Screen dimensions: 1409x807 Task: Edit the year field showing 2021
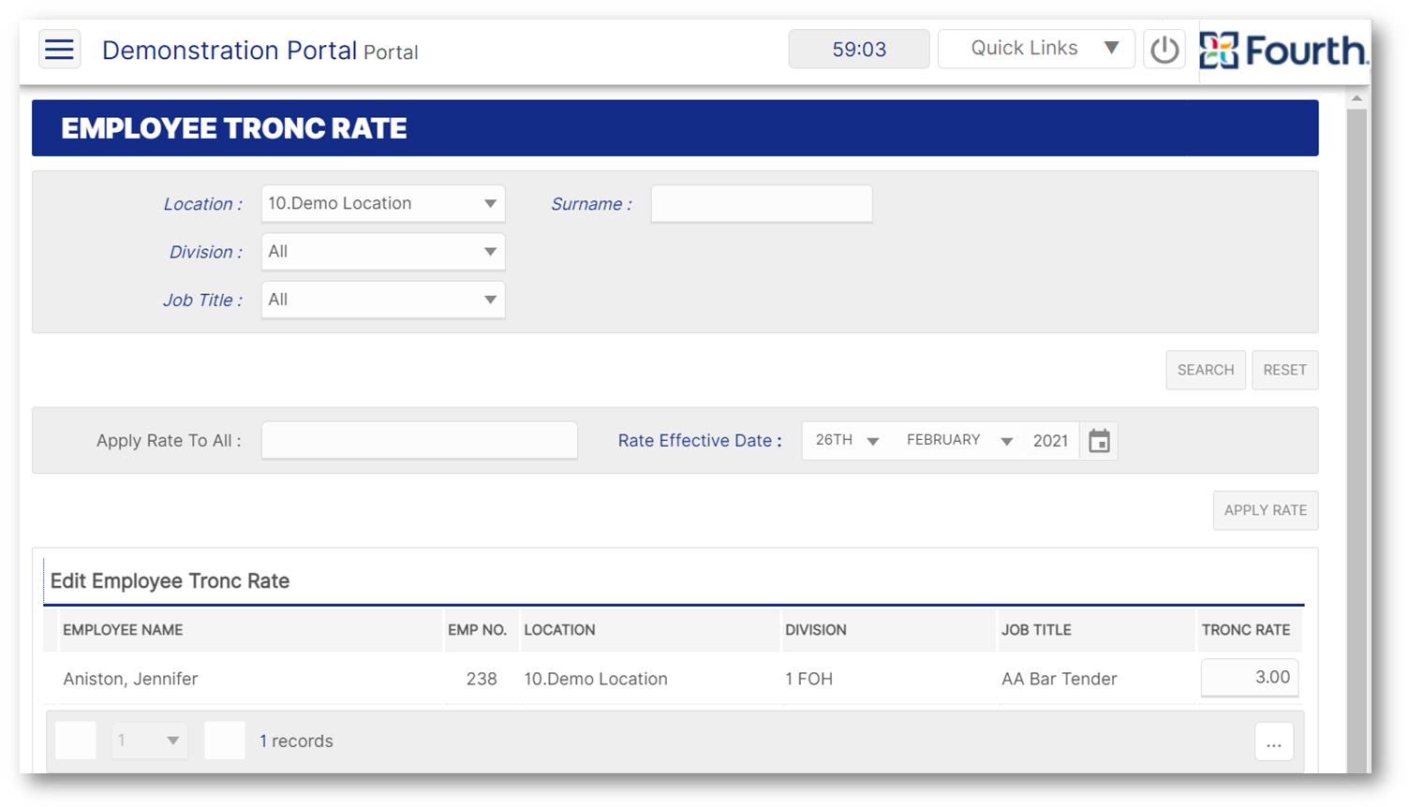pos(1051,441)
